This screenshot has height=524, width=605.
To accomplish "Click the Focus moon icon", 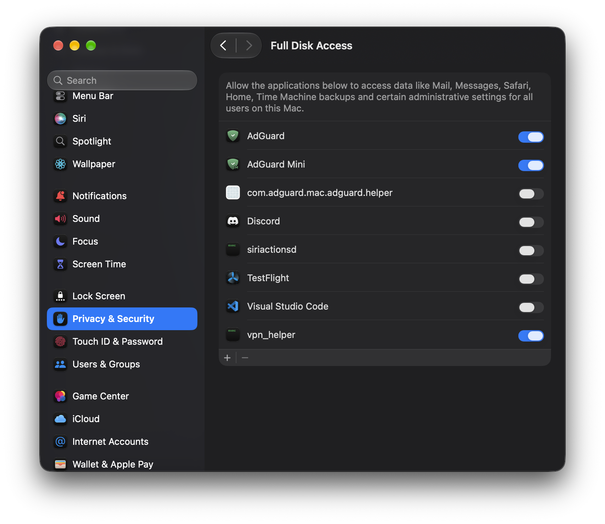I will [x=60, y=241].
